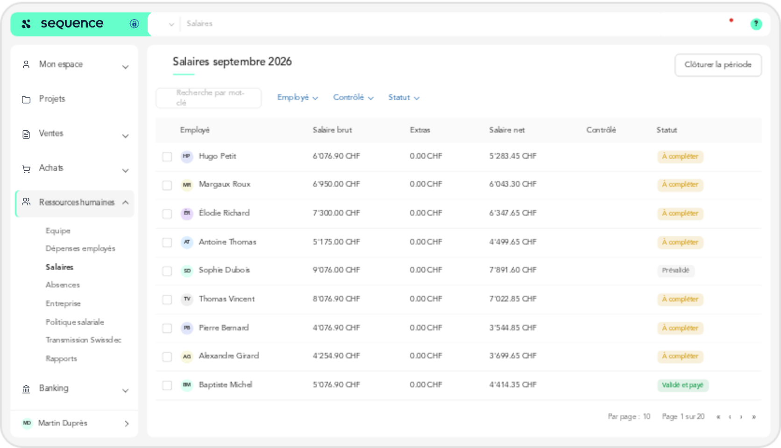Click the Clôturer la période button

pos(718,65)
